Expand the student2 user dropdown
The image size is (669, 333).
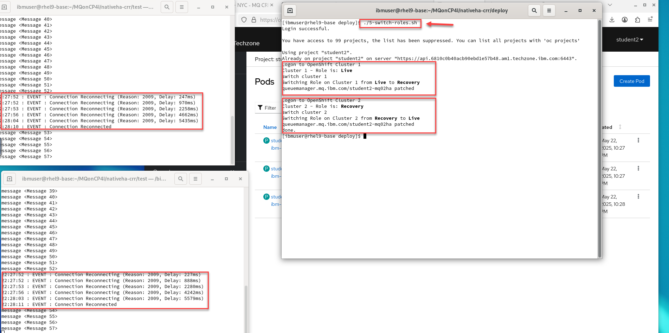629,40
